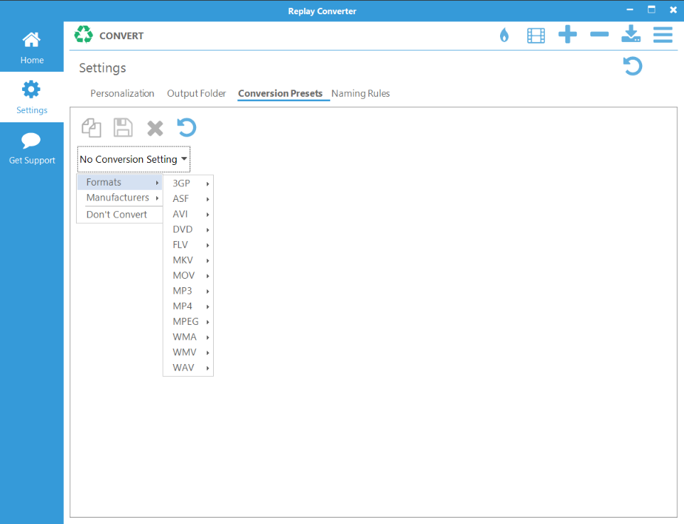
Task: Open the No Conversion Setting dropdown
Action: (134, 159)
